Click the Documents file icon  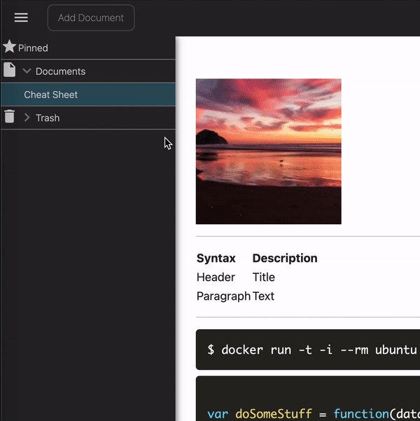[x=9, y=70]
